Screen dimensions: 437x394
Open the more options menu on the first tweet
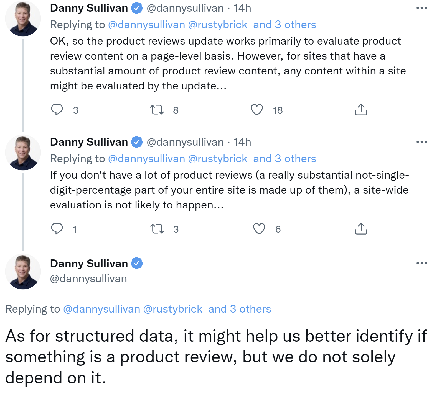click(x=421, y=8)
